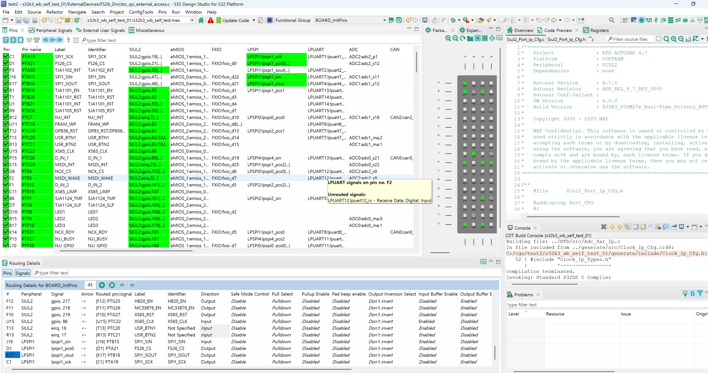Screen dimensions: 708x373
Task: Clear the CDT Build Console output
Action: pyautogui.click(x=650, y=227)
